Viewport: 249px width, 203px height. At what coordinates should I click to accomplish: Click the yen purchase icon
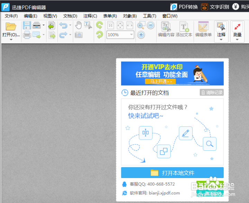point(235,7)
